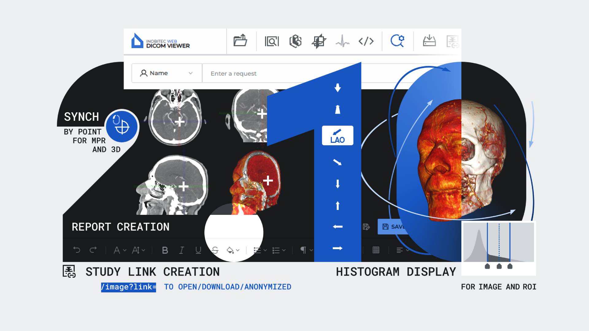Insert a table in the report
Viewport: 589px width, 331px height.
[375, 250]
